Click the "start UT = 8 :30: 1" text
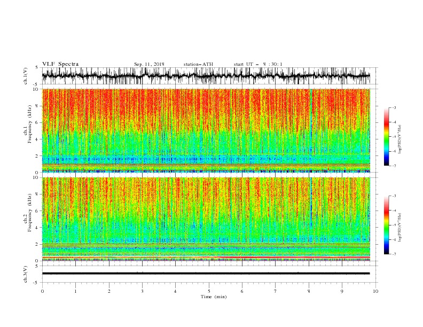423x327 pixels. click(258, 64)
